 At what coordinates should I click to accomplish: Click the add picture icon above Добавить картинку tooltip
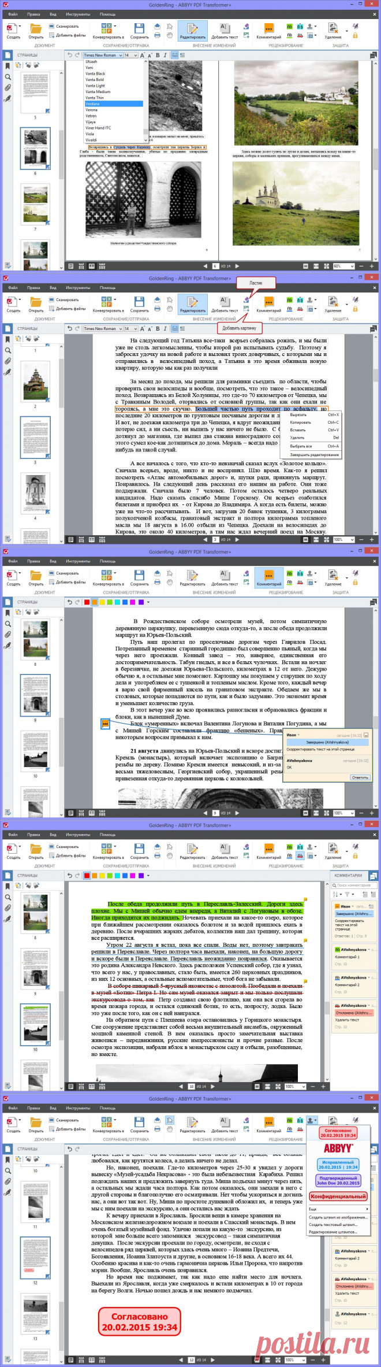[246, 309]
